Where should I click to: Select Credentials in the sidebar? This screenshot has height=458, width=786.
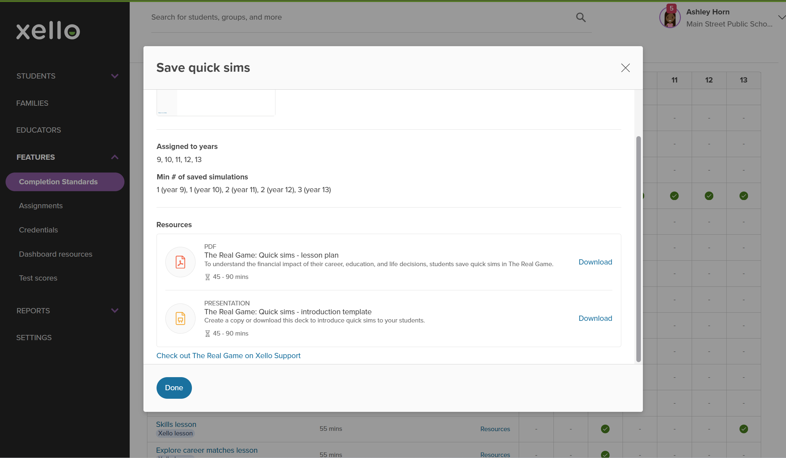click(x=38, y=230)
